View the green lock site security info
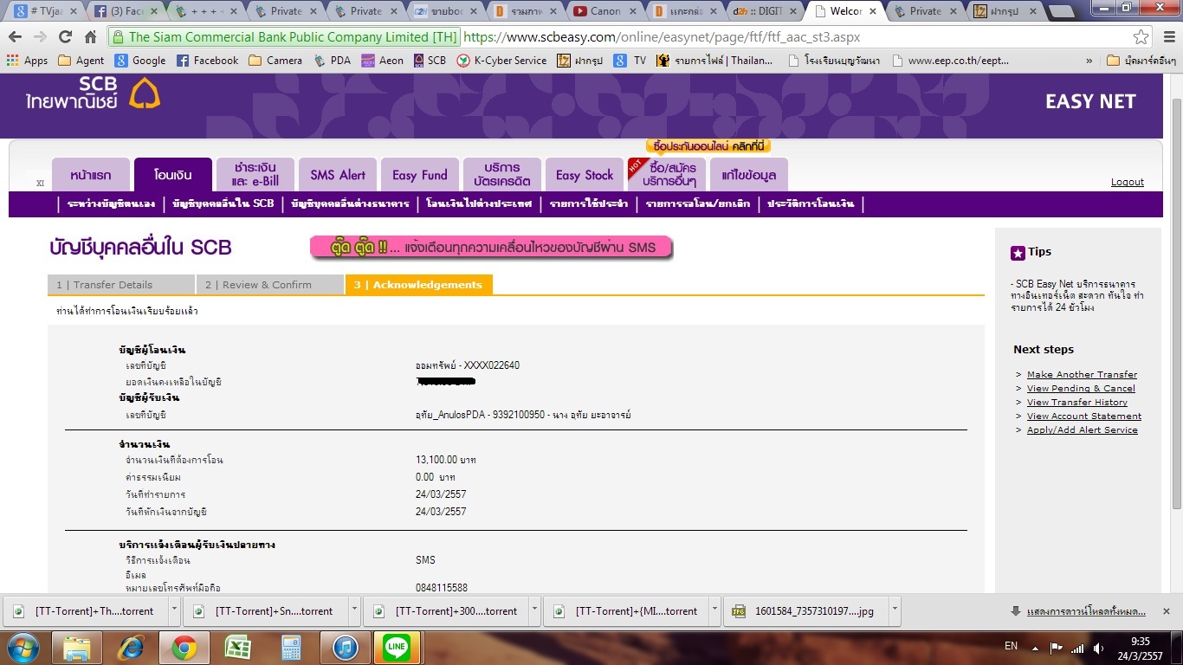The height and width of the screenshot is (665, 1183). [x=118, y=37]
